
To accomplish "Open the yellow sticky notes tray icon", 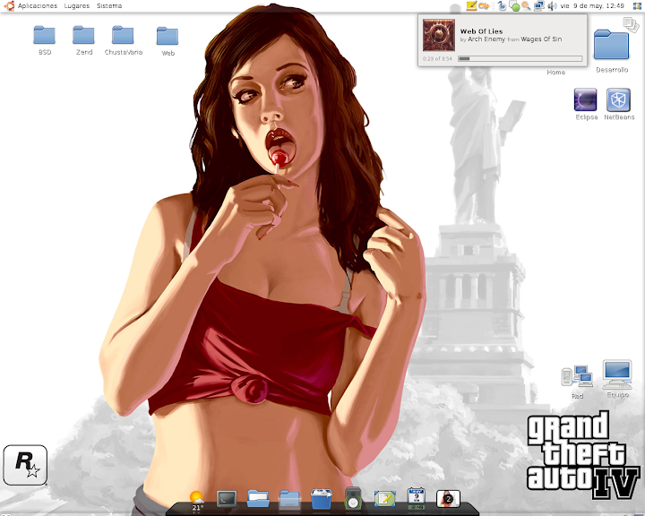I will (x=471, y=5).
